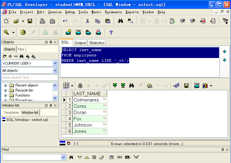Screen dimensions: 231x163
Task: Click the Find next binoculars arrow icon
Action: coord(130,21)
